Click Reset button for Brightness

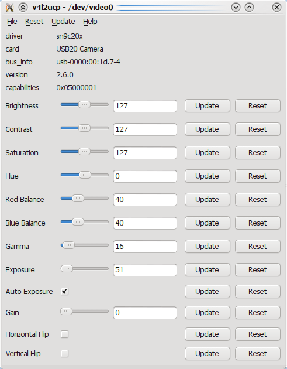coord(258,106)
